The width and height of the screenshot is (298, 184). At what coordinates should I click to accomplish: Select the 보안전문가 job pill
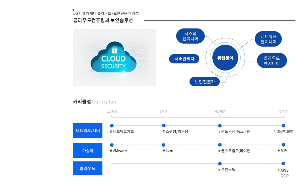tap(205, 82)
